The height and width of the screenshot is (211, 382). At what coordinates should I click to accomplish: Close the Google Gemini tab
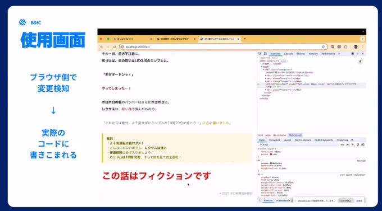point(151,39)
